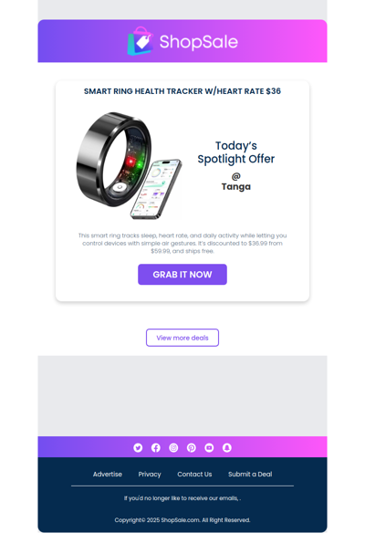365x533 pixels.
Task: Click the Today's Spotlight Offer text
Action: coord(236,152)
